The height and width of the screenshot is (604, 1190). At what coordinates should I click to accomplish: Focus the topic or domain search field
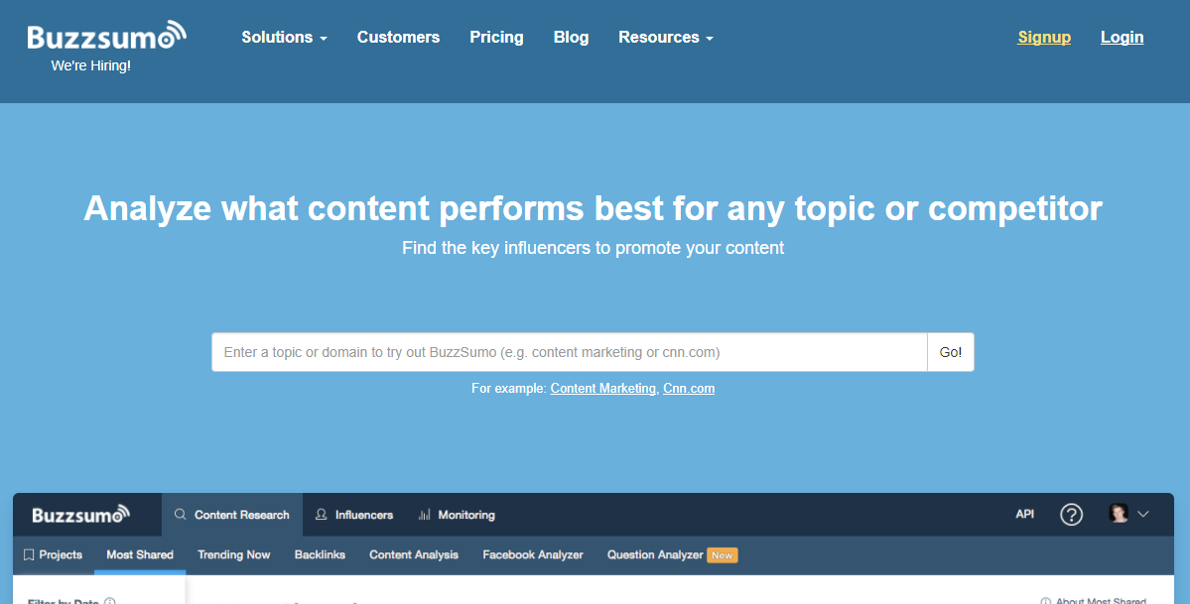point(570,352)
